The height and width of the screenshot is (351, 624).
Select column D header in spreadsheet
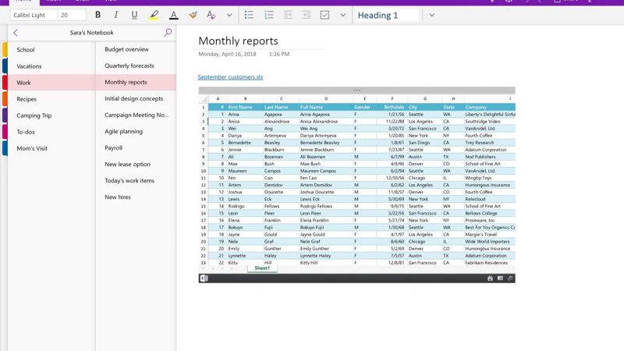326,99
